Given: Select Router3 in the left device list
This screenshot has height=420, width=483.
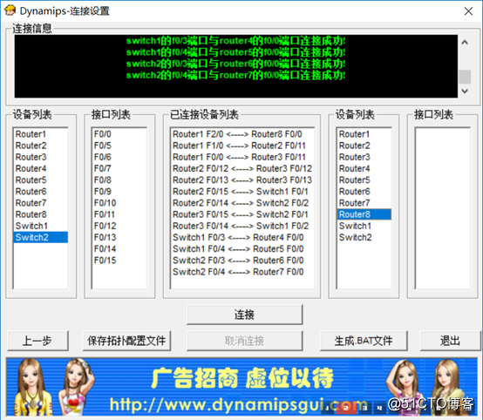Looking at the screenshot, I should pos(40,157).
